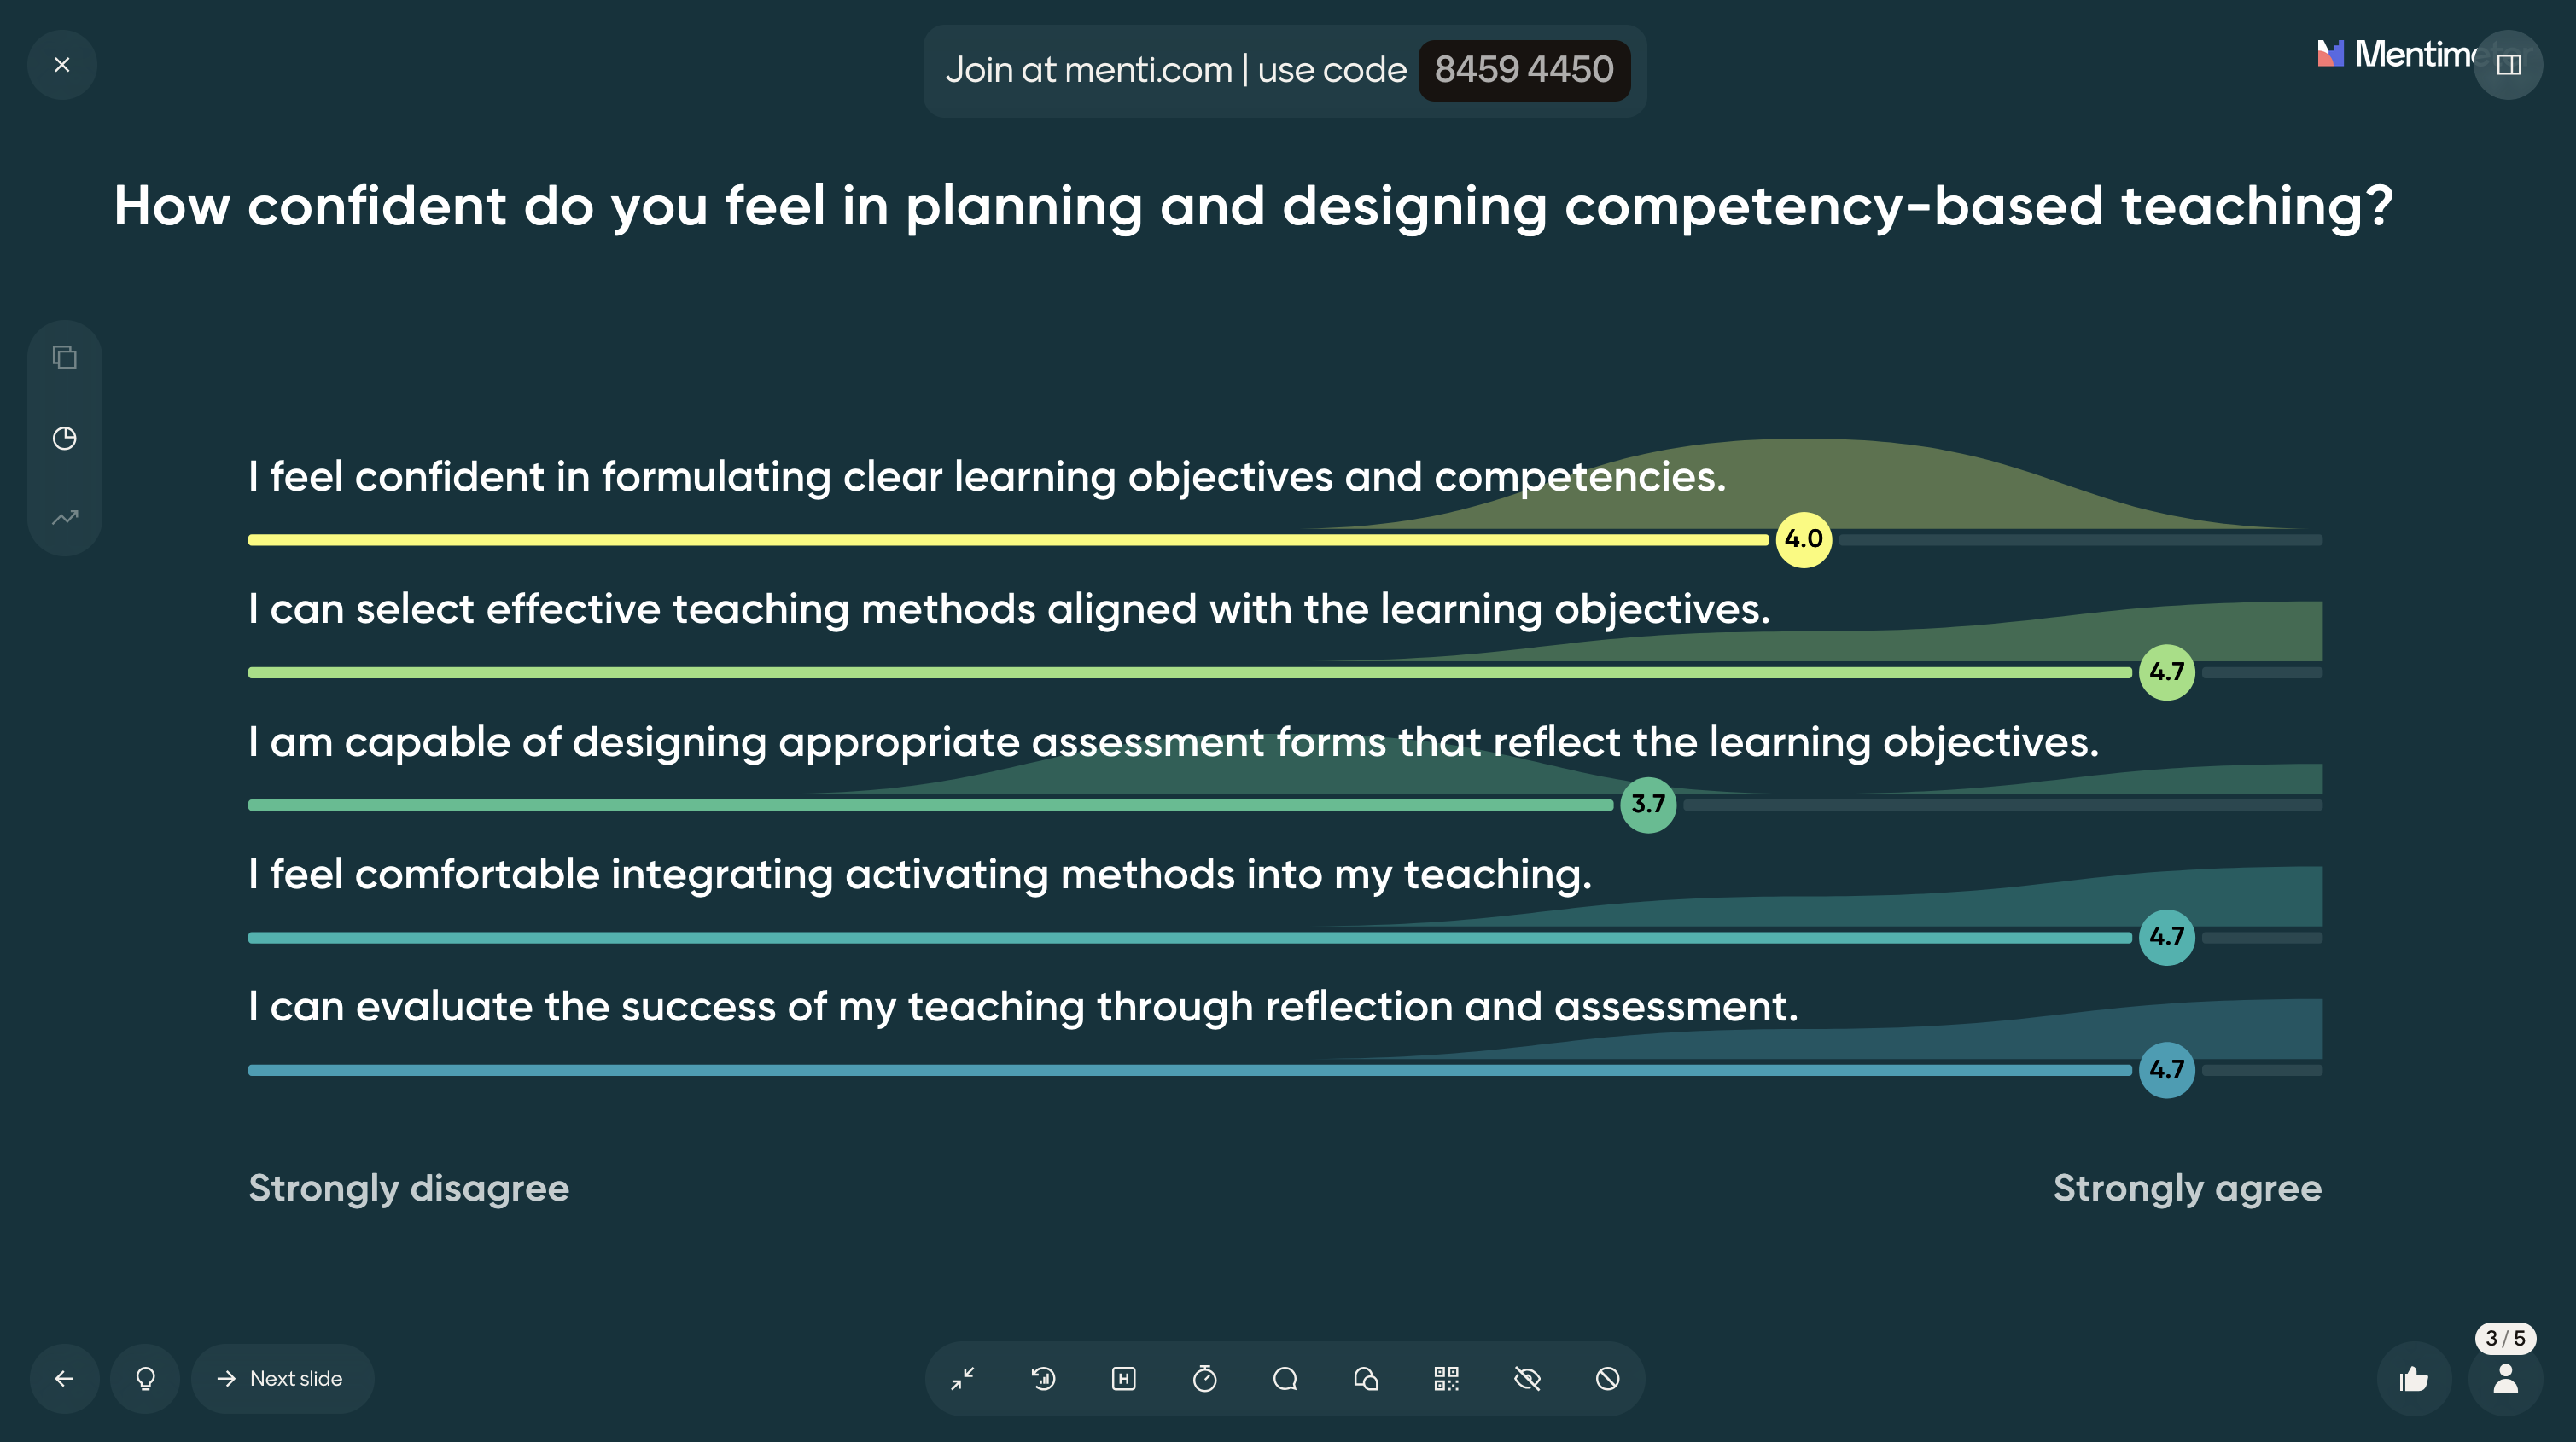Screen dimensions: 2576x1442
Task: Open the participants person icon
Action: coord(2505,1380)
